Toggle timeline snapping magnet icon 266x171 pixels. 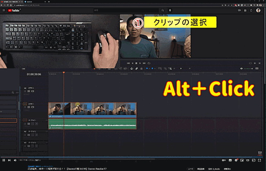(132, 68)
